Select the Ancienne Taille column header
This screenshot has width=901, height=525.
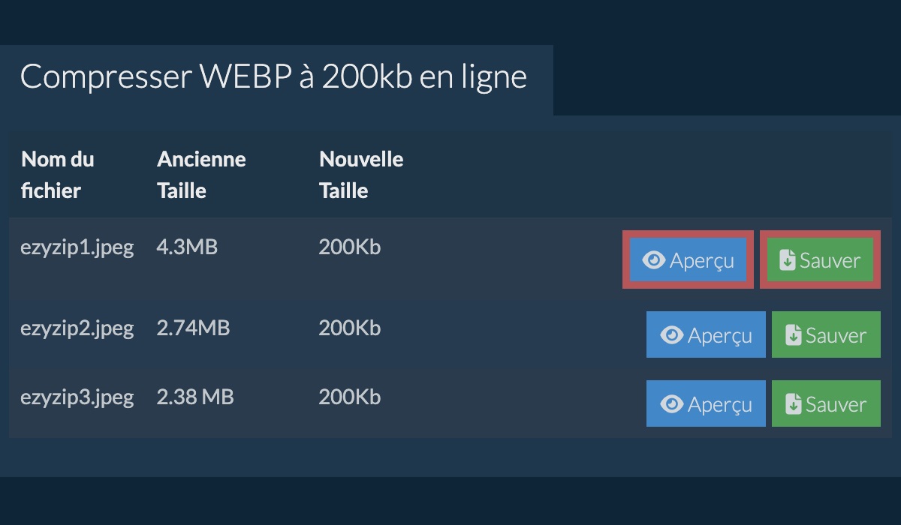point(201,175)
